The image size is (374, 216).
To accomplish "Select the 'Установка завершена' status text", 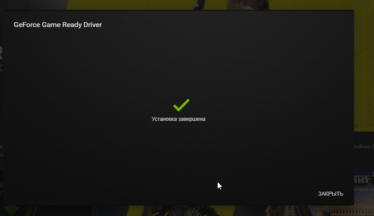I will (179, 119).
